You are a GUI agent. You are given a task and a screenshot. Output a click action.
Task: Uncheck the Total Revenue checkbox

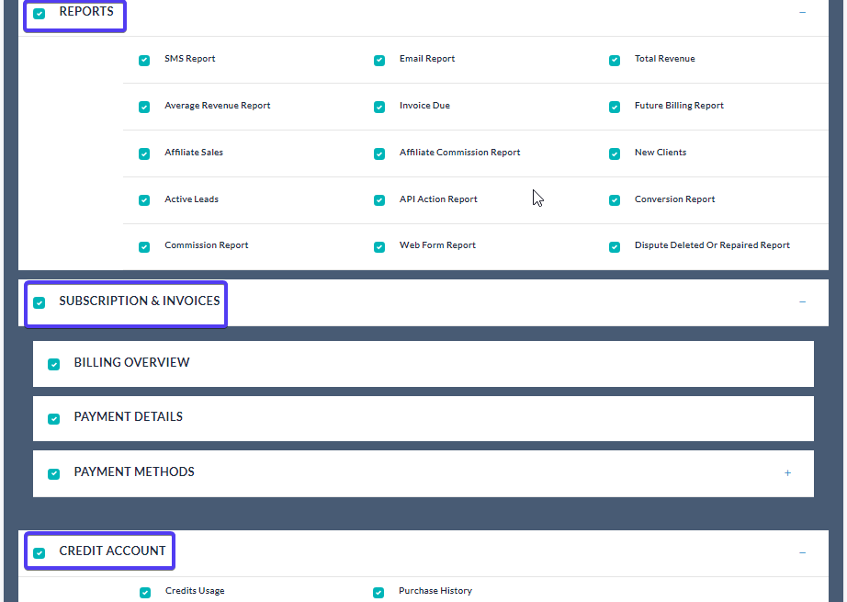tap(615, 61)
